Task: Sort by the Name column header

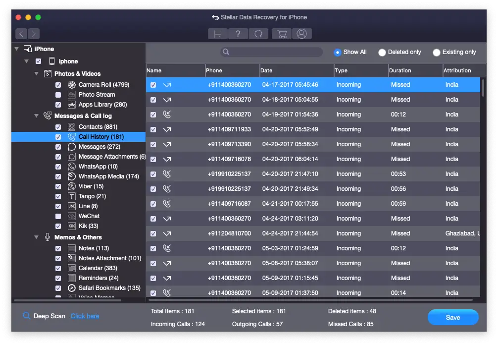Action: pyautogui.click(x=175, y=70)
